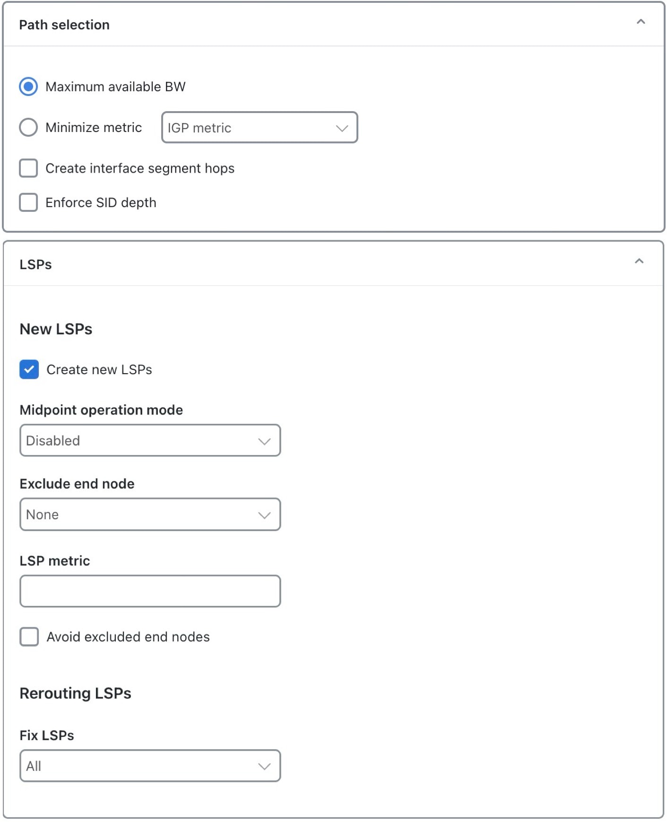The height and width of the screenshot is (822, 667).
Task: Click the "Avoid excluded end nodes" label
Action: click(128, 637)
